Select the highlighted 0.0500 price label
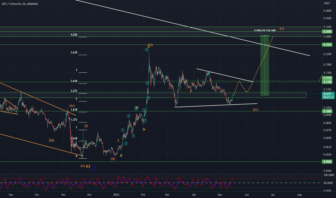Screen dimensions: 336x198 [x=327, y=162]
